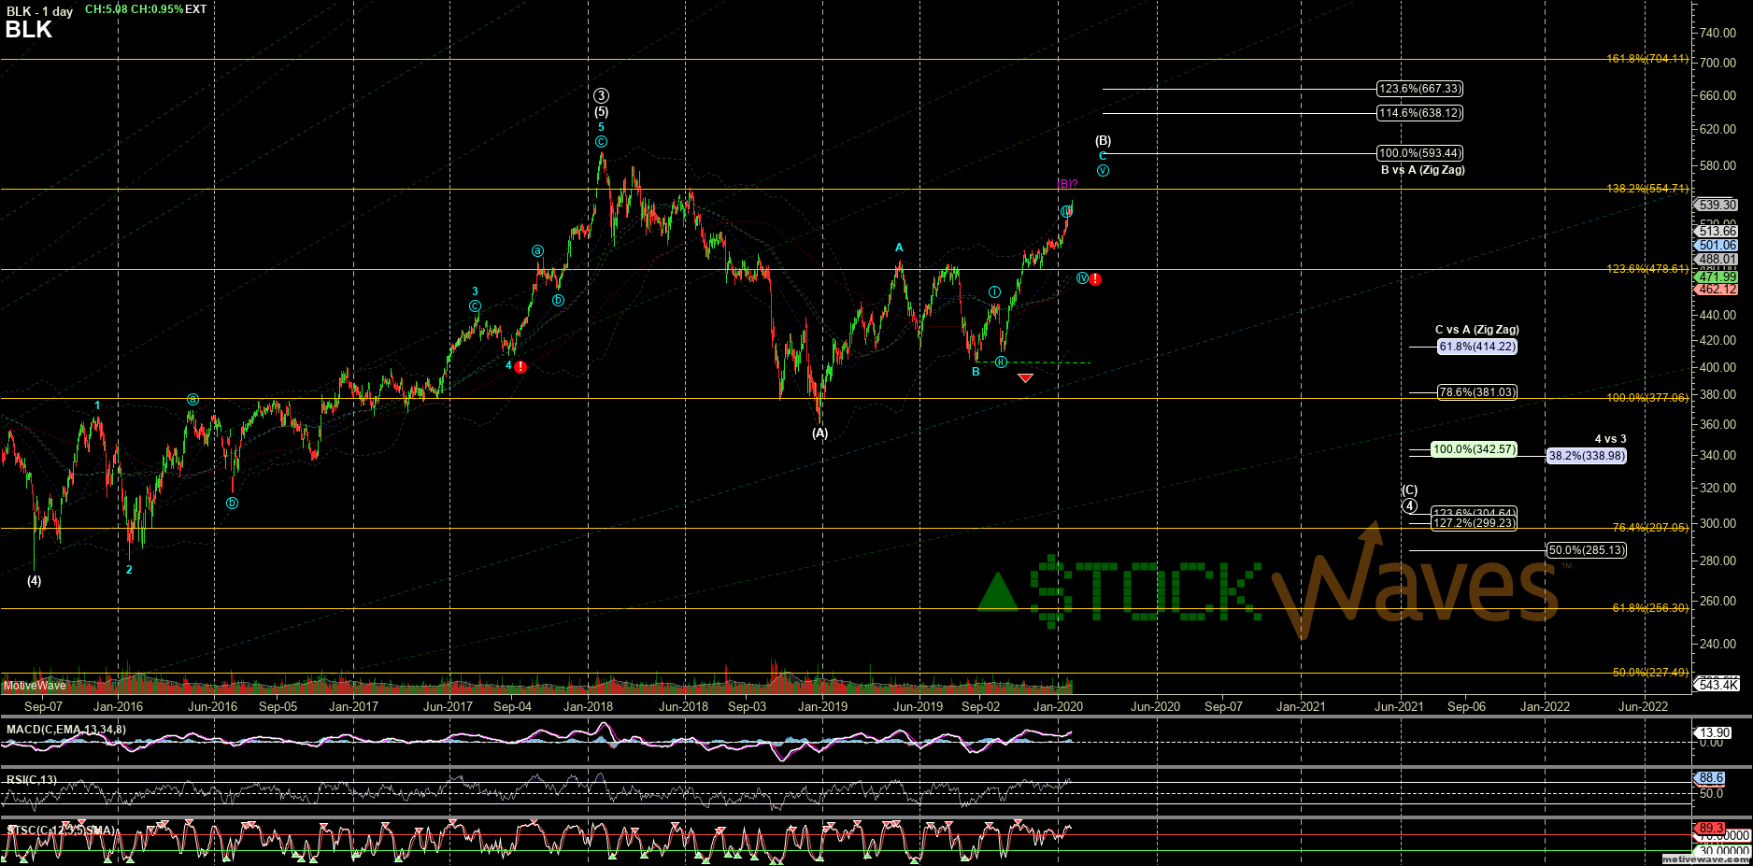The width and height of the screenshot is (1753, 866).
Task: Click the orange 76.4%(297.05) level label
Action: pos(1651,528)
